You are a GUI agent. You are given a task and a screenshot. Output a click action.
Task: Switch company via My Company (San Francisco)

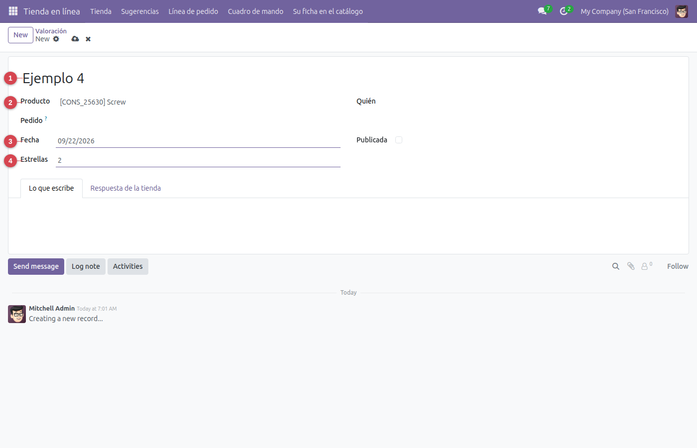coord(624,11)
